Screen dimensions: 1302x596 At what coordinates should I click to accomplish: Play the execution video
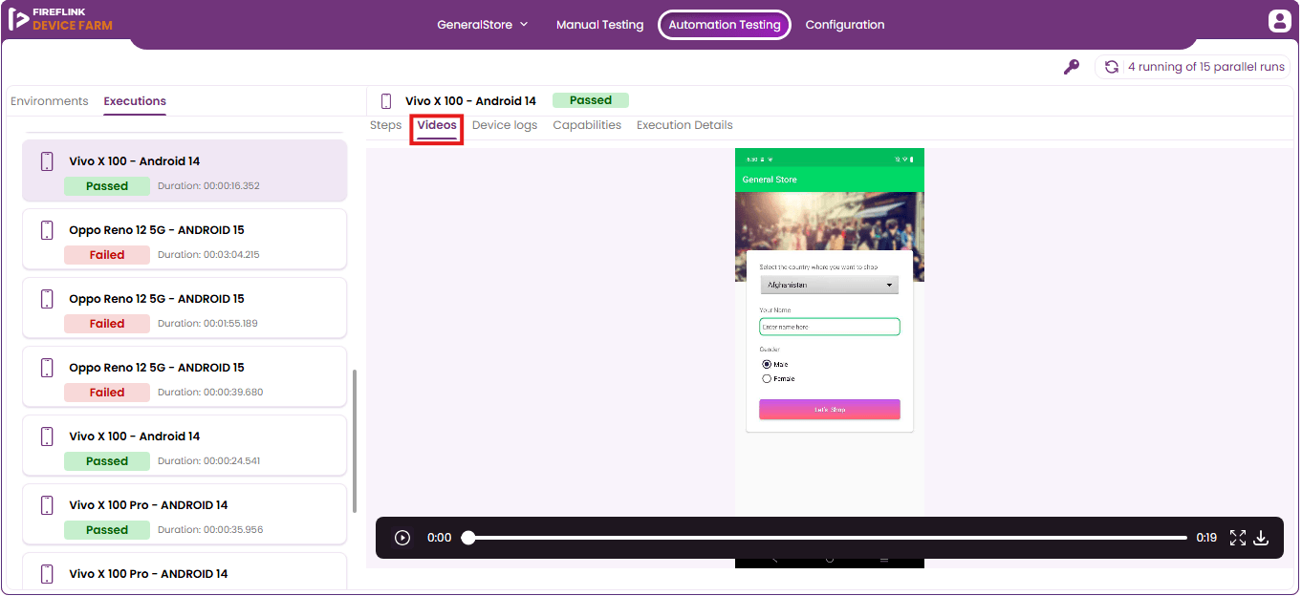click(402, 538)
